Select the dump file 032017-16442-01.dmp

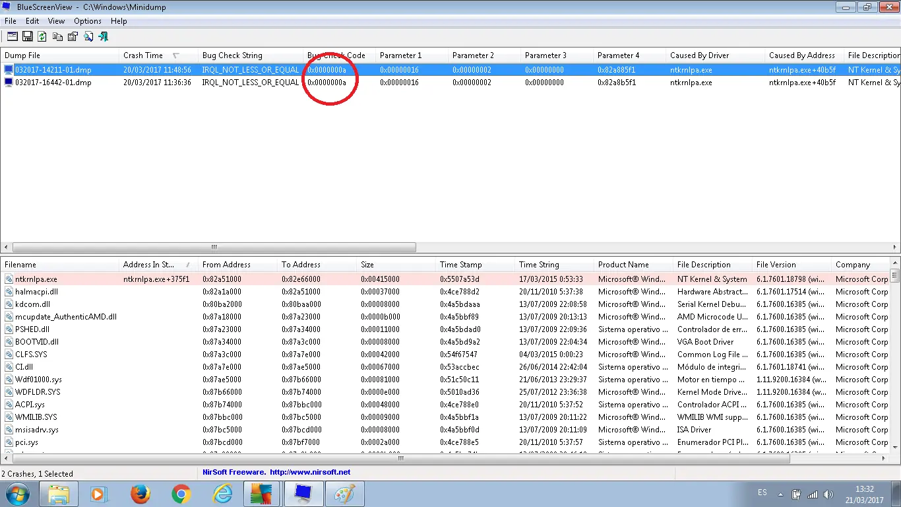(53, 83)
